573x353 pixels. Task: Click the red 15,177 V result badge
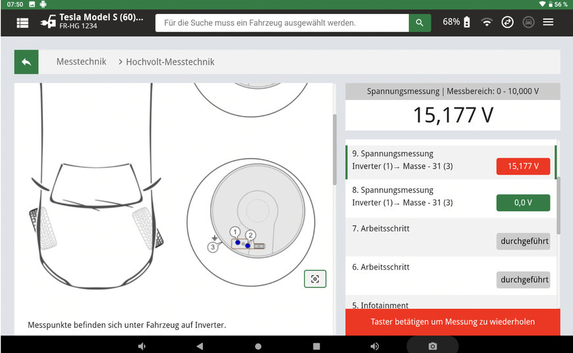click(523, 166)
